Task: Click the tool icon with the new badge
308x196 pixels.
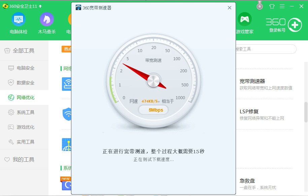Action: coord(66,184)
